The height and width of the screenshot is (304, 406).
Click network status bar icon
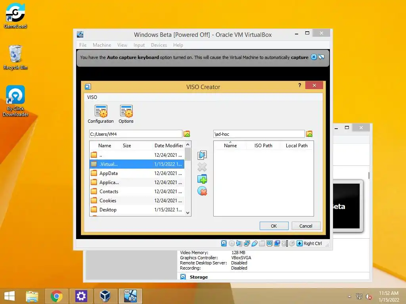[x=247, y=243]
